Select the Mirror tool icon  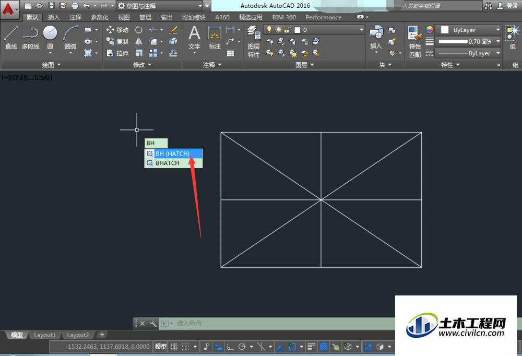coord(139,41)
